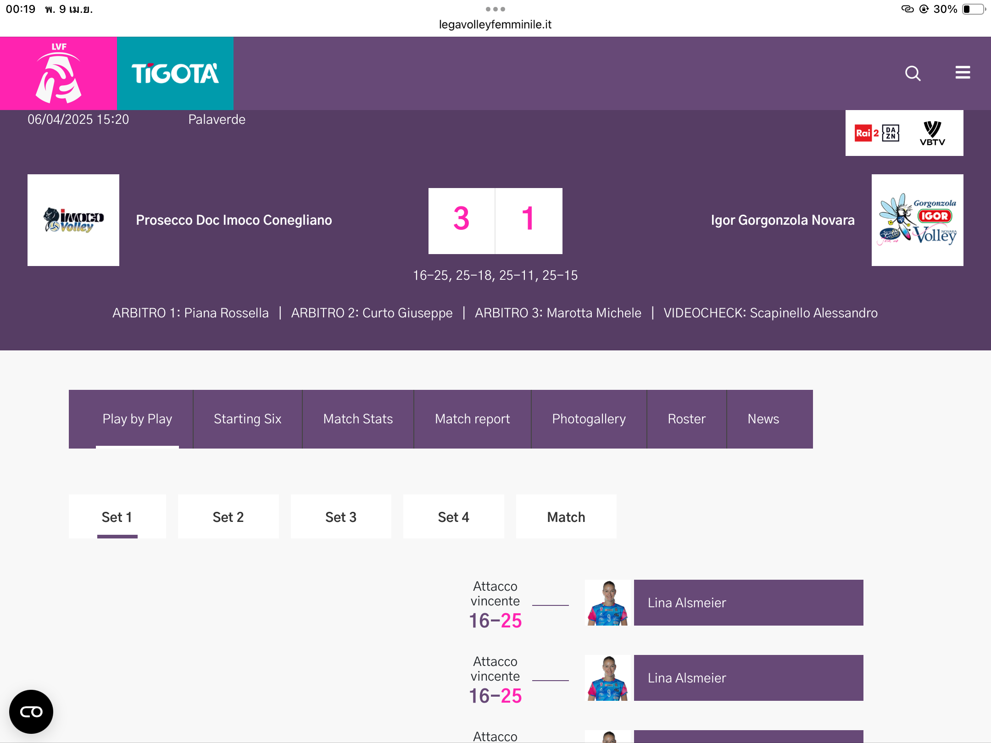Tap the legavolleyfemminile.it address bar
This screenshot has height=743, width=991.
coord(495,24)
